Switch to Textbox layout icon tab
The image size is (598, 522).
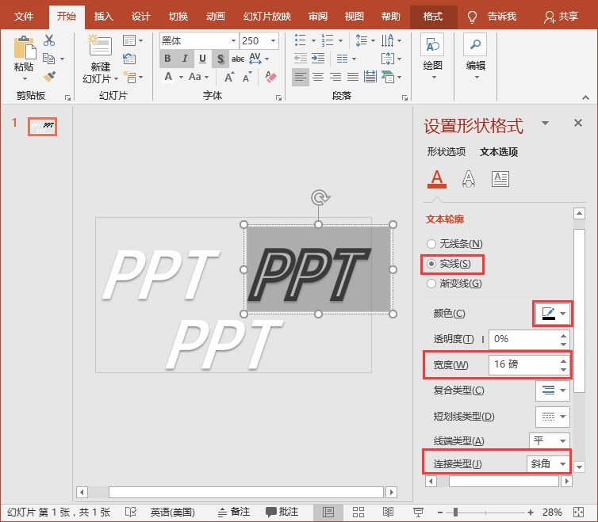500,178
